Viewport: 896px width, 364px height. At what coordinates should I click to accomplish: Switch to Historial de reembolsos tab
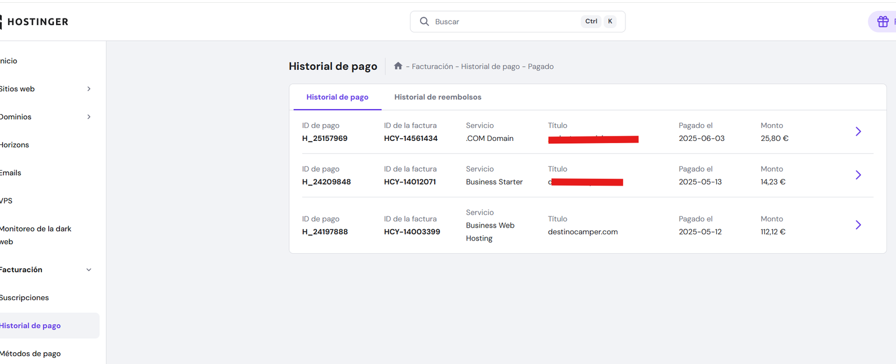point(438,97)
